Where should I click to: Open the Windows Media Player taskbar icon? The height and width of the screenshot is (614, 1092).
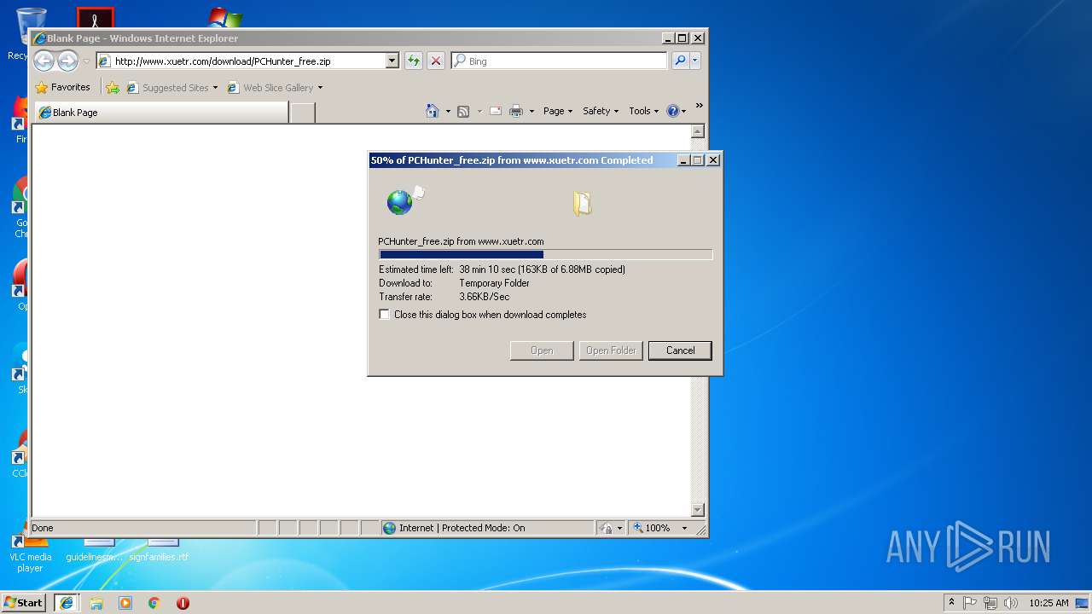tap(125, 603)
